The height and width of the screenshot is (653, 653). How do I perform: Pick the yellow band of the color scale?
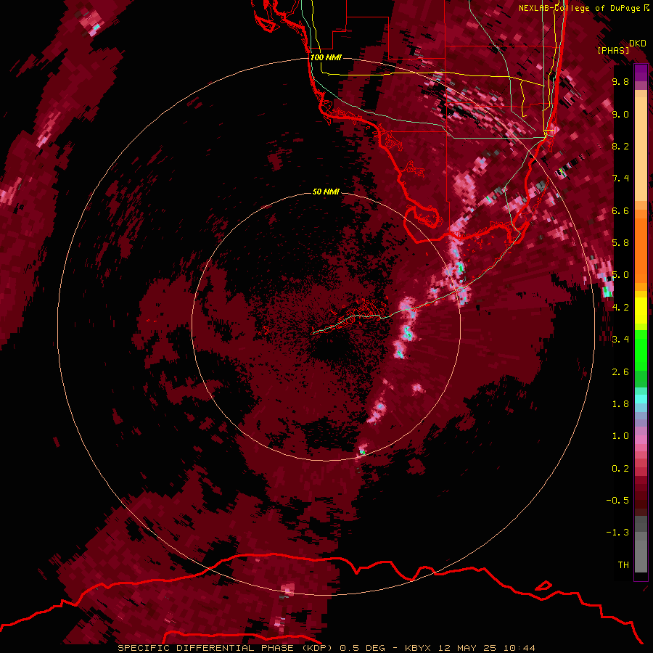(x=641, y=311)
